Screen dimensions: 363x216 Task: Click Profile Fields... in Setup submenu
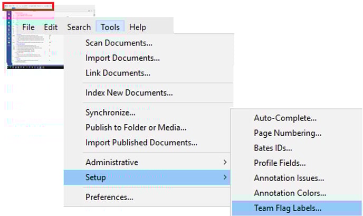[x=280, y=163]
